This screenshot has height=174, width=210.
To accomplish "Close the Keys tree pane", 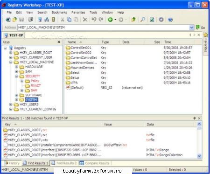I will point(59,42).
